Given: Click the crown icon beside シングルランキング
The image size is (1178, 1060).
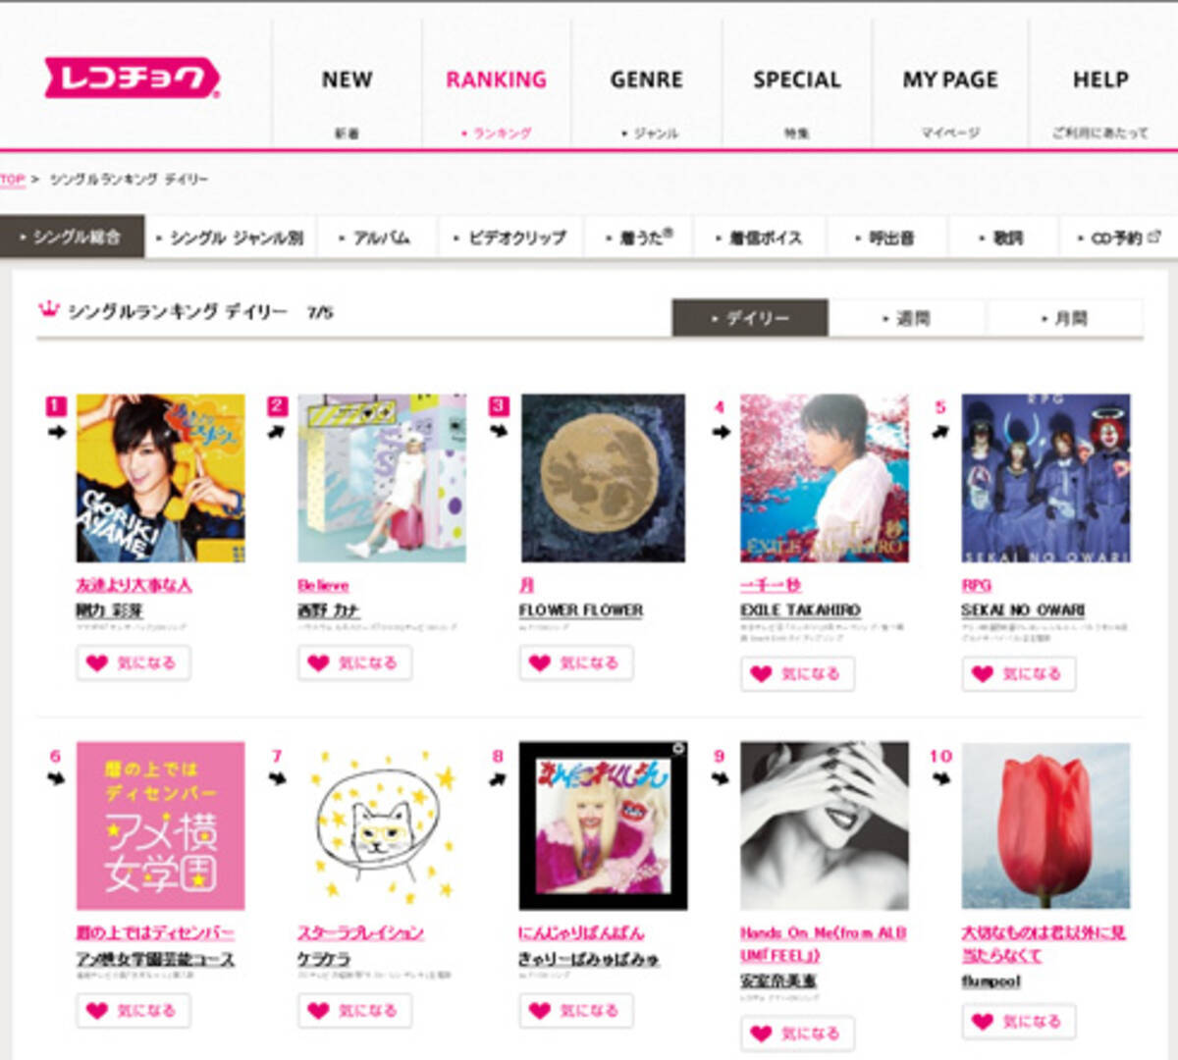Looking at the screenshot, I should (48, 310).
